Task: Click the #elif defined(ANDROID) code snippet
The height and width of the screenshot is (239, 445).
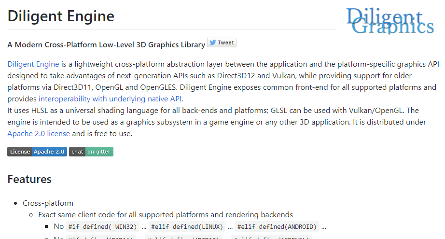Action: [277, 227]
